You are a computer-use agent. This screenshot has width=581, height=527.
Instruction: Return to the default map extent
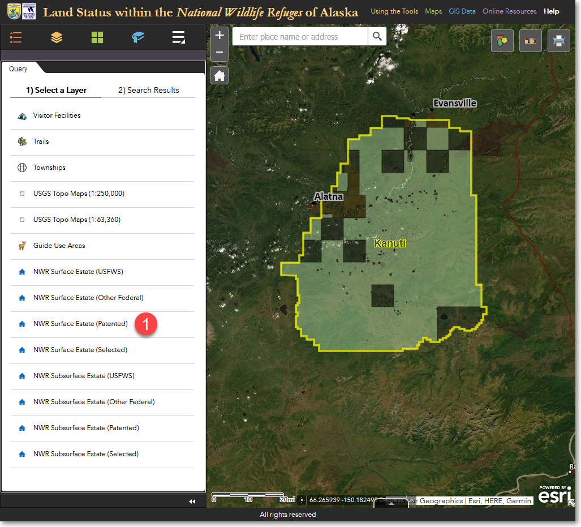click(220, 75)
